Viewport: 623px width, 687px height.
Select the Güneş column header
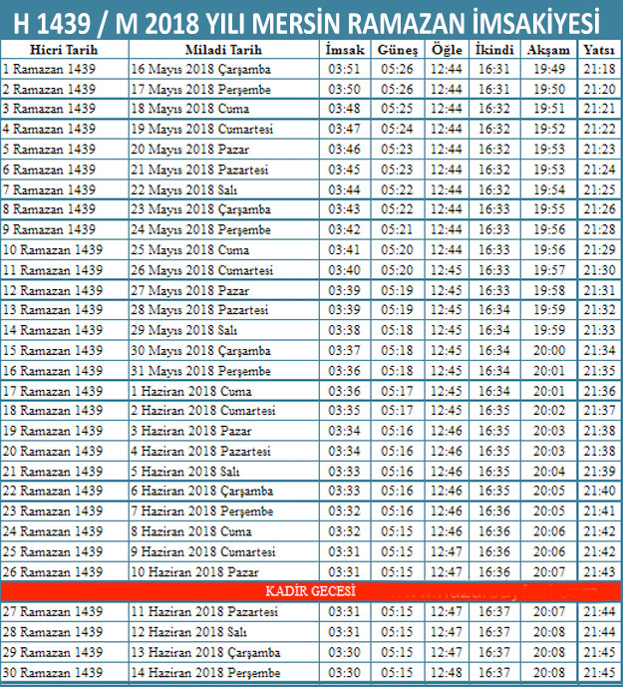399,50
